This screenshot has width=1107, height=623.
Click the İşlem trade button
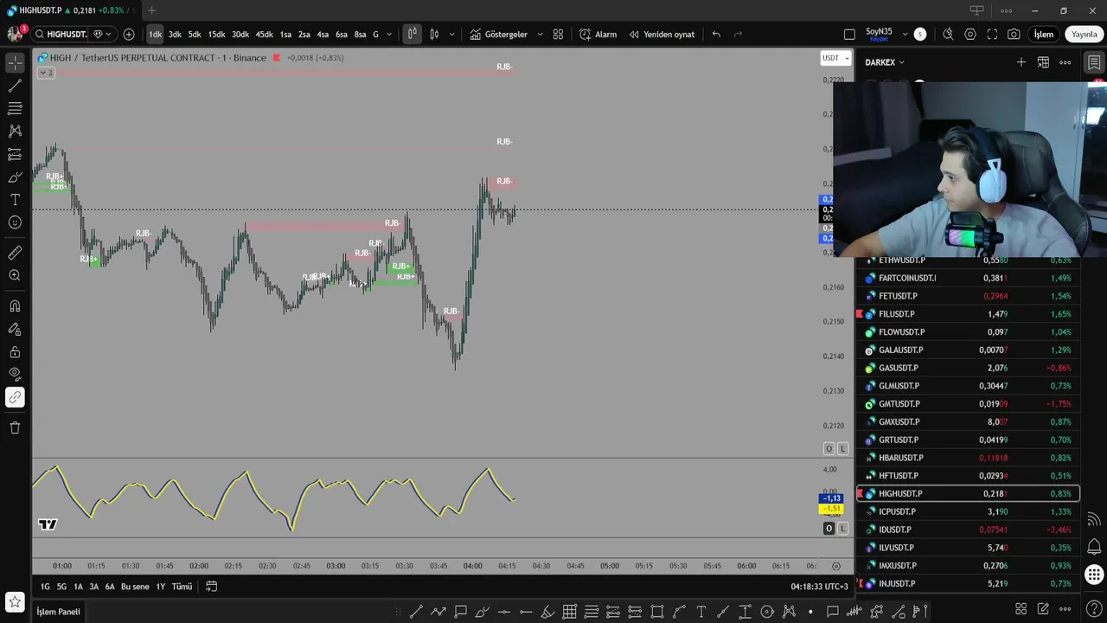(x=1044, y=35)
